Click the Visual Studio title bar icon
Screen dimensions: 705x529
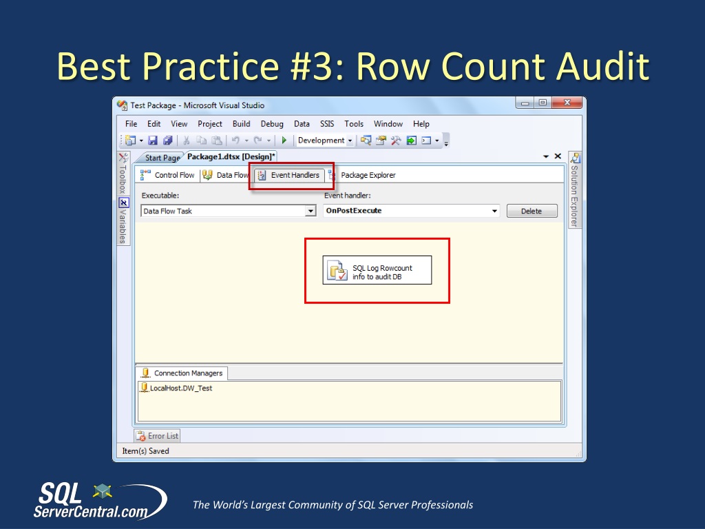click(x=123, y=105)
